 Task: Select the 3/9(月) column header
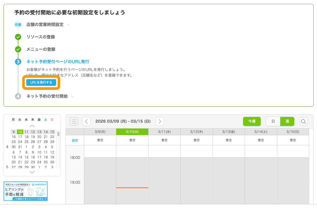point(100,132)
